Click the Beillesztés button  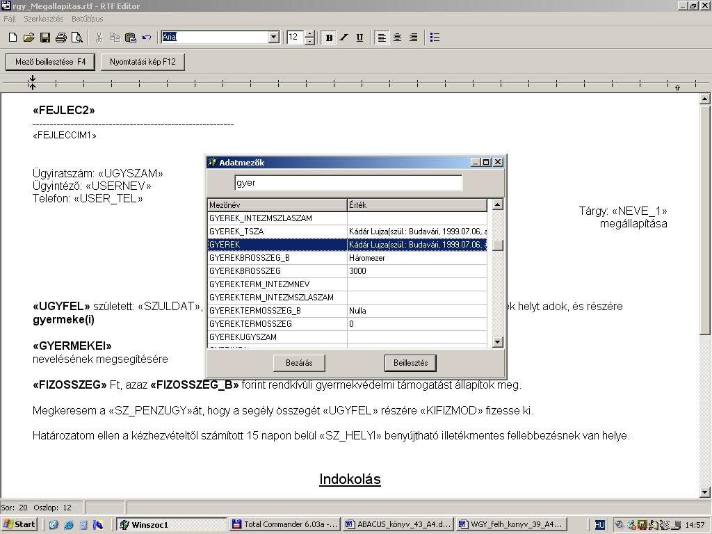pos(410,363)
